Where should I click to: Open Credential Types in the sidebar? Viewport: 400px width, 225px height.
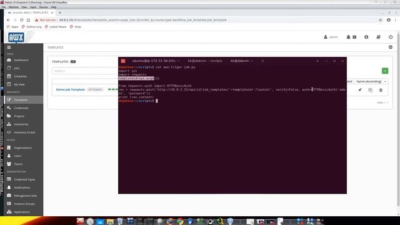24,179
